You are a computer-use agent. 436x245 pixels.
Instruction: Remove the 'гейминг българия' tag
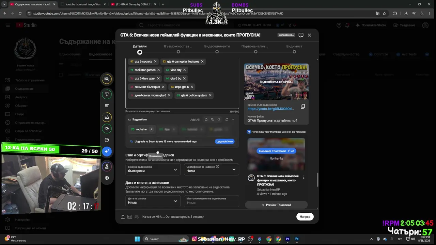(163, 87)
